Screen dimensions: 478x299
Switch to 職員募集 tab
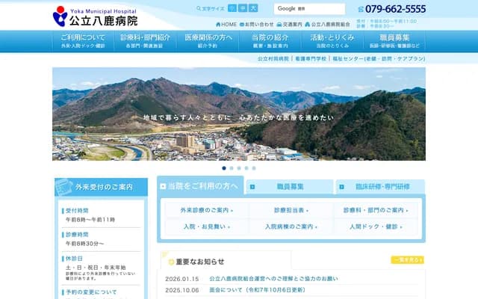click(x=290, y=186)
